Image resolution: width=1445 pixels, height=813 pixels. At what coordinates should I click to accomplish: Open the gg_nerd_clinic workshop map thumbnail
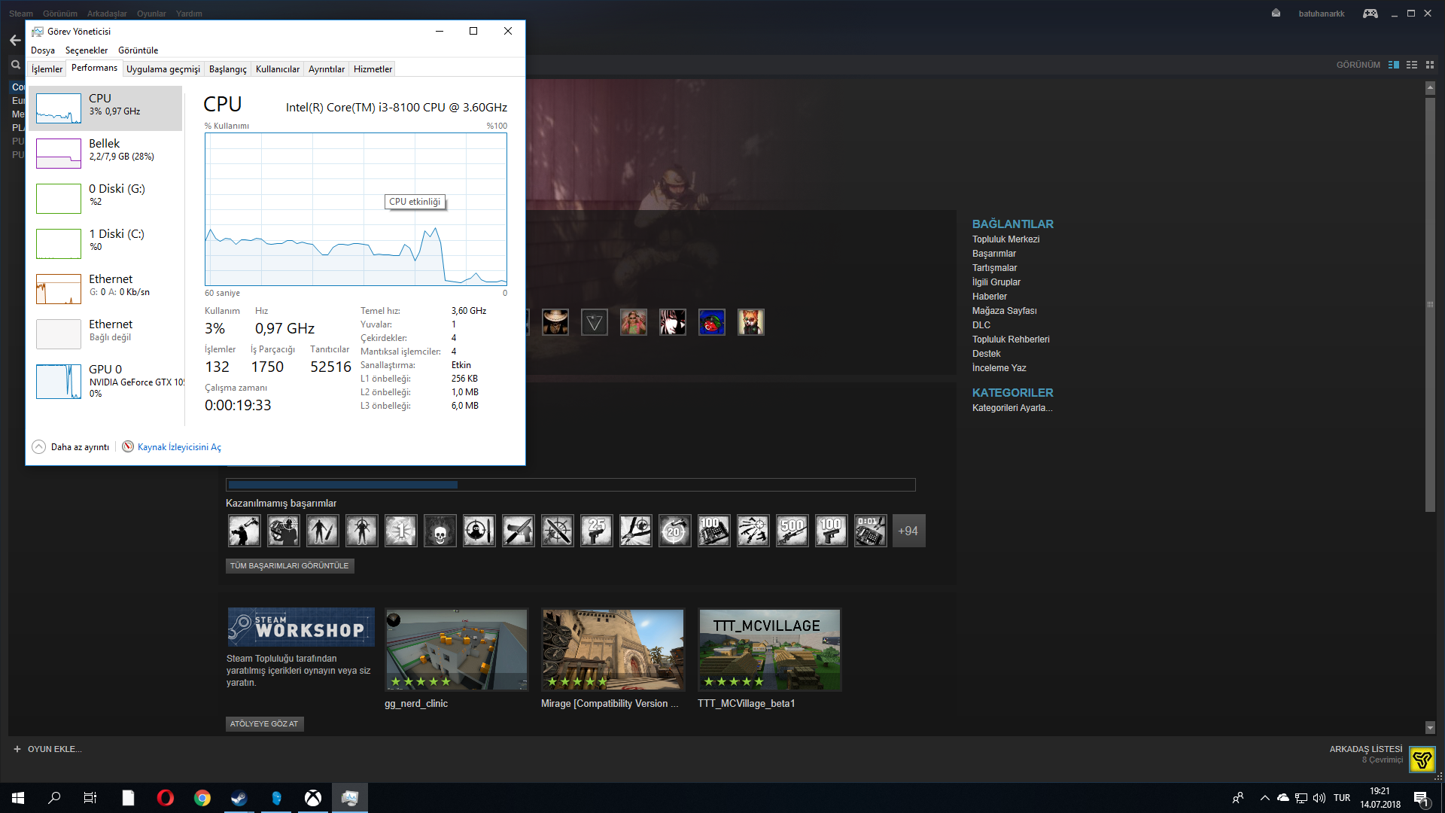click(x=457, y=650)
